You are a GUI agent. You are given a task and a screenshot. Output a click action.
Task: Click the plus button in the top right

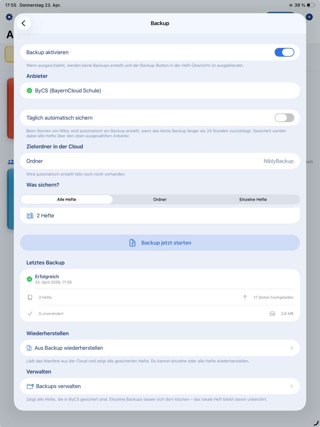(309, 17)
